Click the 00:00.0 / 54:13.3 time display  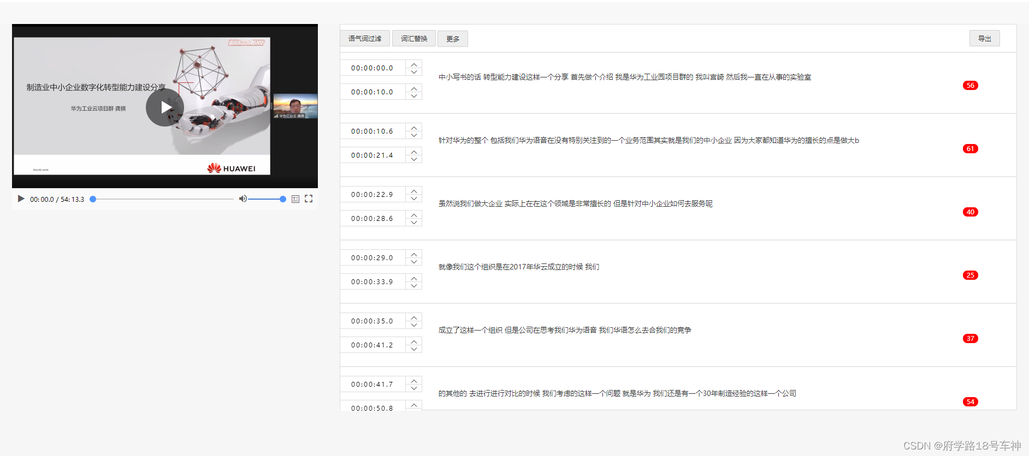(57, 199)
